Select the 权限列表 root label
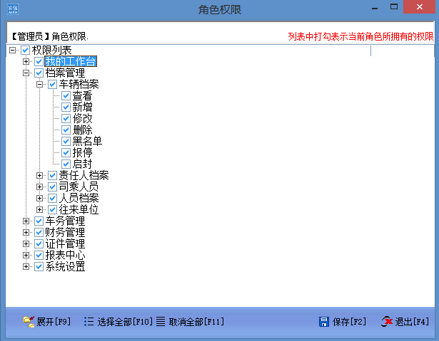 pyautogui.click(x=52, y=51)
